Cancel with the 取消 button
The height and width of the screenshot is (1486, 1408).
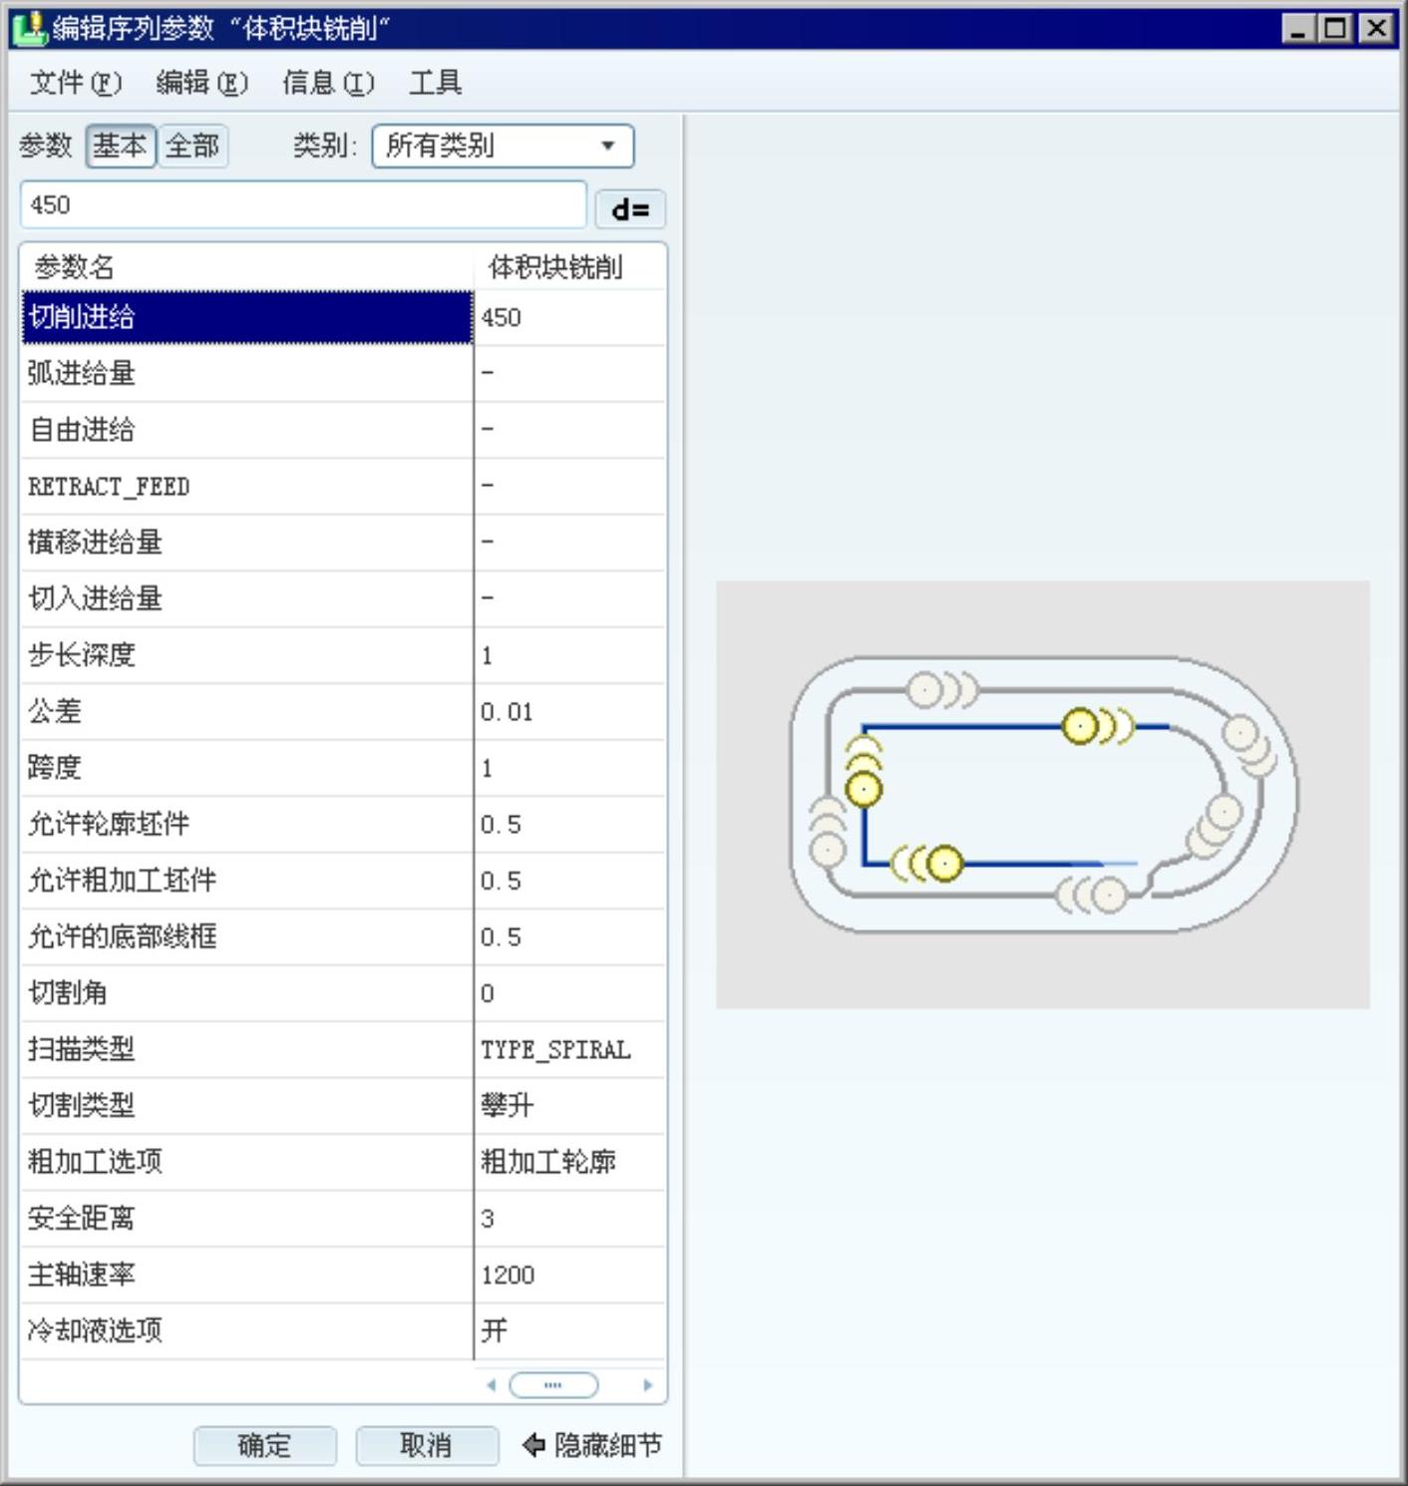pyautogui.click(x=426, y=1445)
